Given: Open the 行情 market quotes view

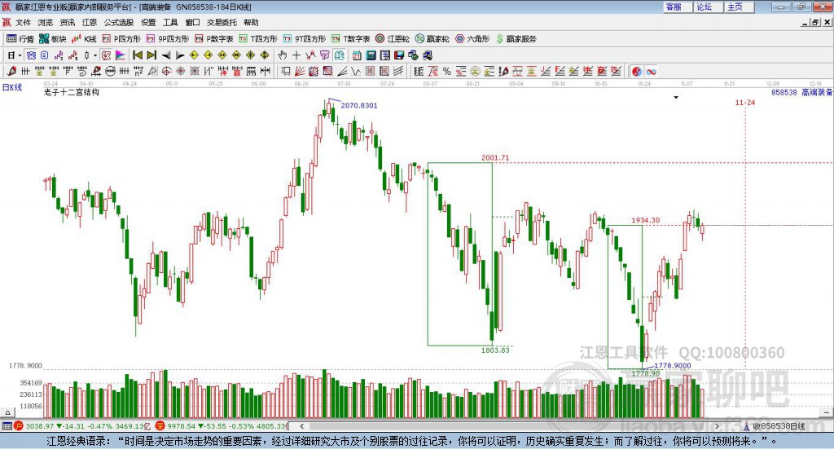Looking at the screenshot, I should click(20, 39).
